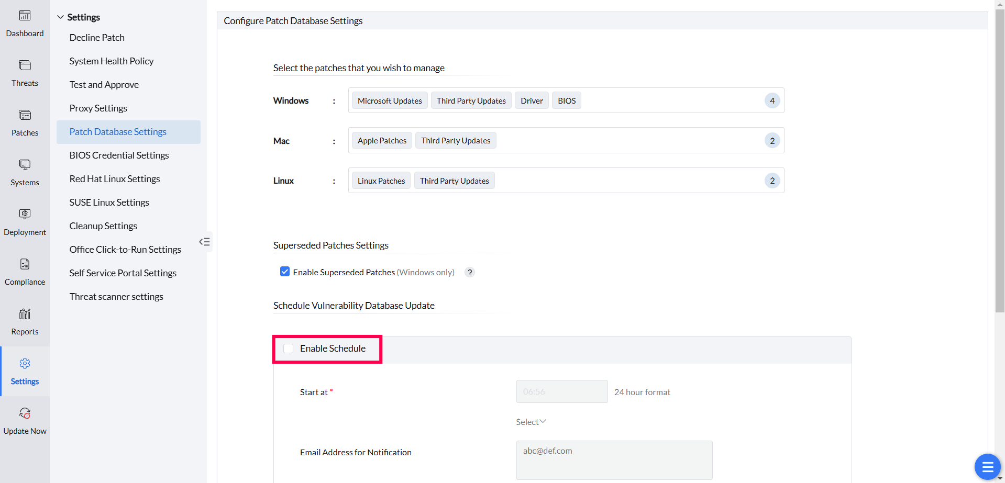Collapse the Settings tree section
Screen dimensions: 1005x483
tap(61, 17)
